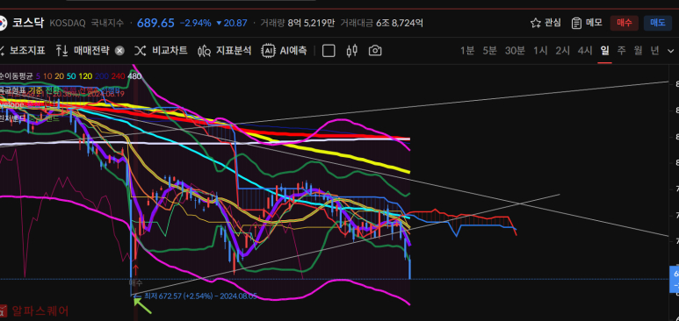
Task: Switch to the 1분 timeframe
Action: click(467, 51)
